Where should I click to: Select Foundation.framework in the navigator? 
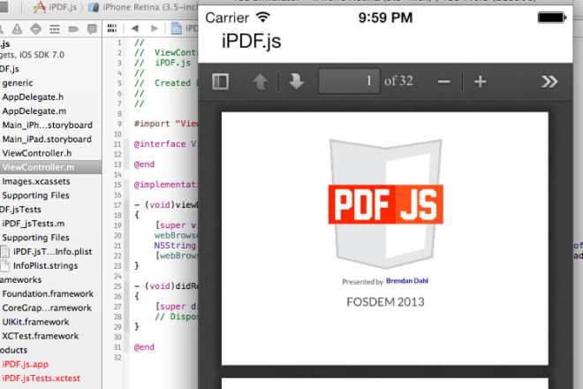[48, 294]
